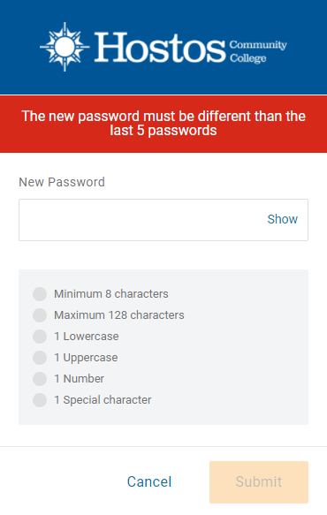Click the Hostos sun logo icon
This screenshot has height=515, width=327.
tap(65, 47)
